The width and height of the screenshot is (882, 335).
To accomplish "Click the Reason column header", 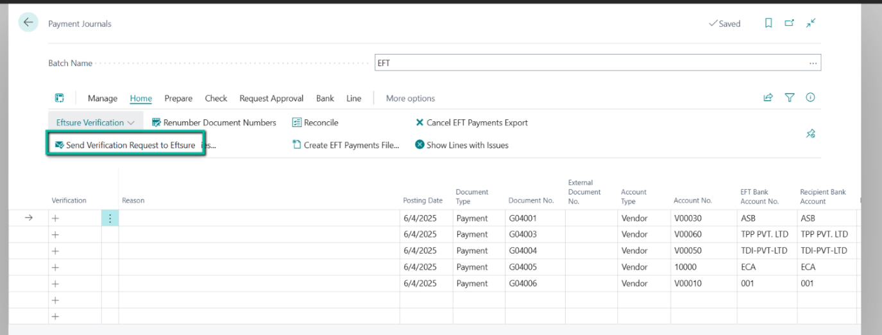I will [133, 200].
